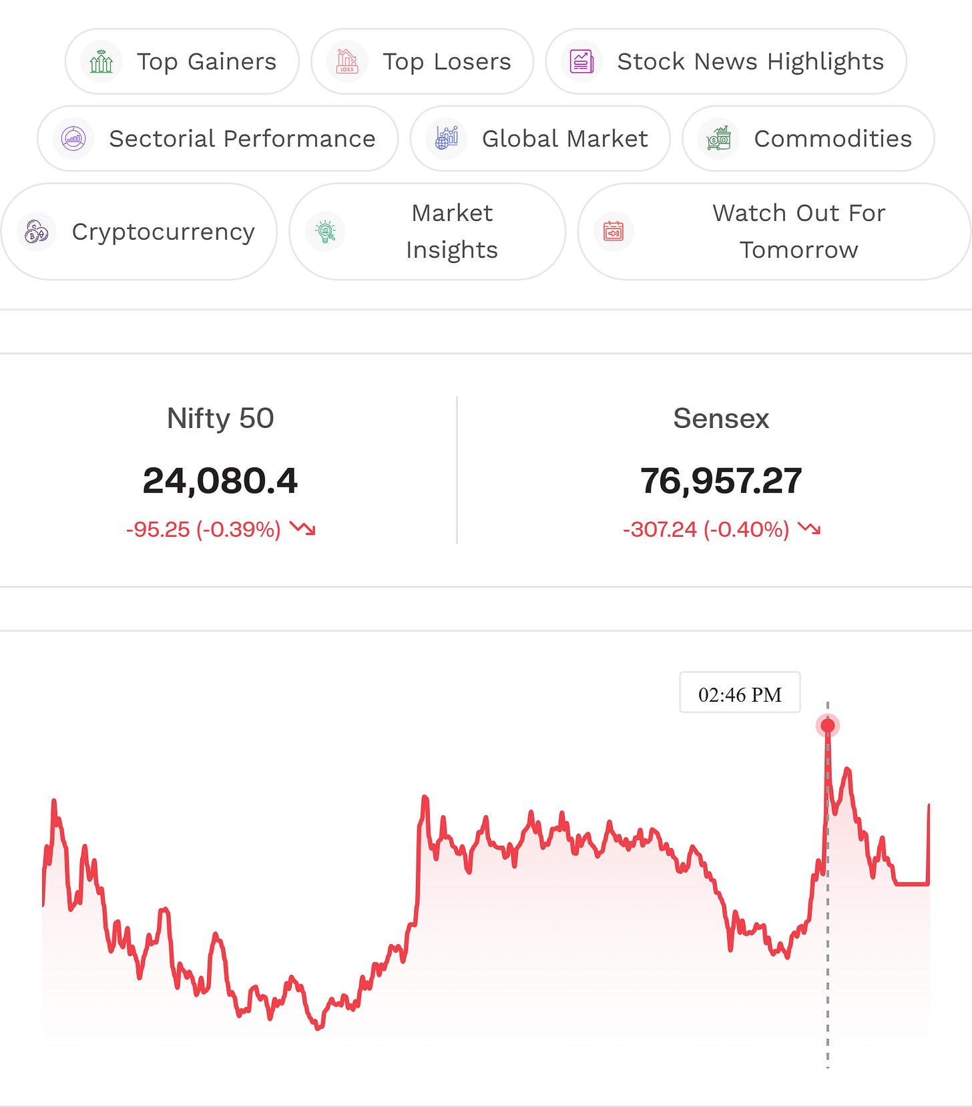Click the Top Losers loss icon
Viewport: 972px width, 1107px height.
point(347,61)
